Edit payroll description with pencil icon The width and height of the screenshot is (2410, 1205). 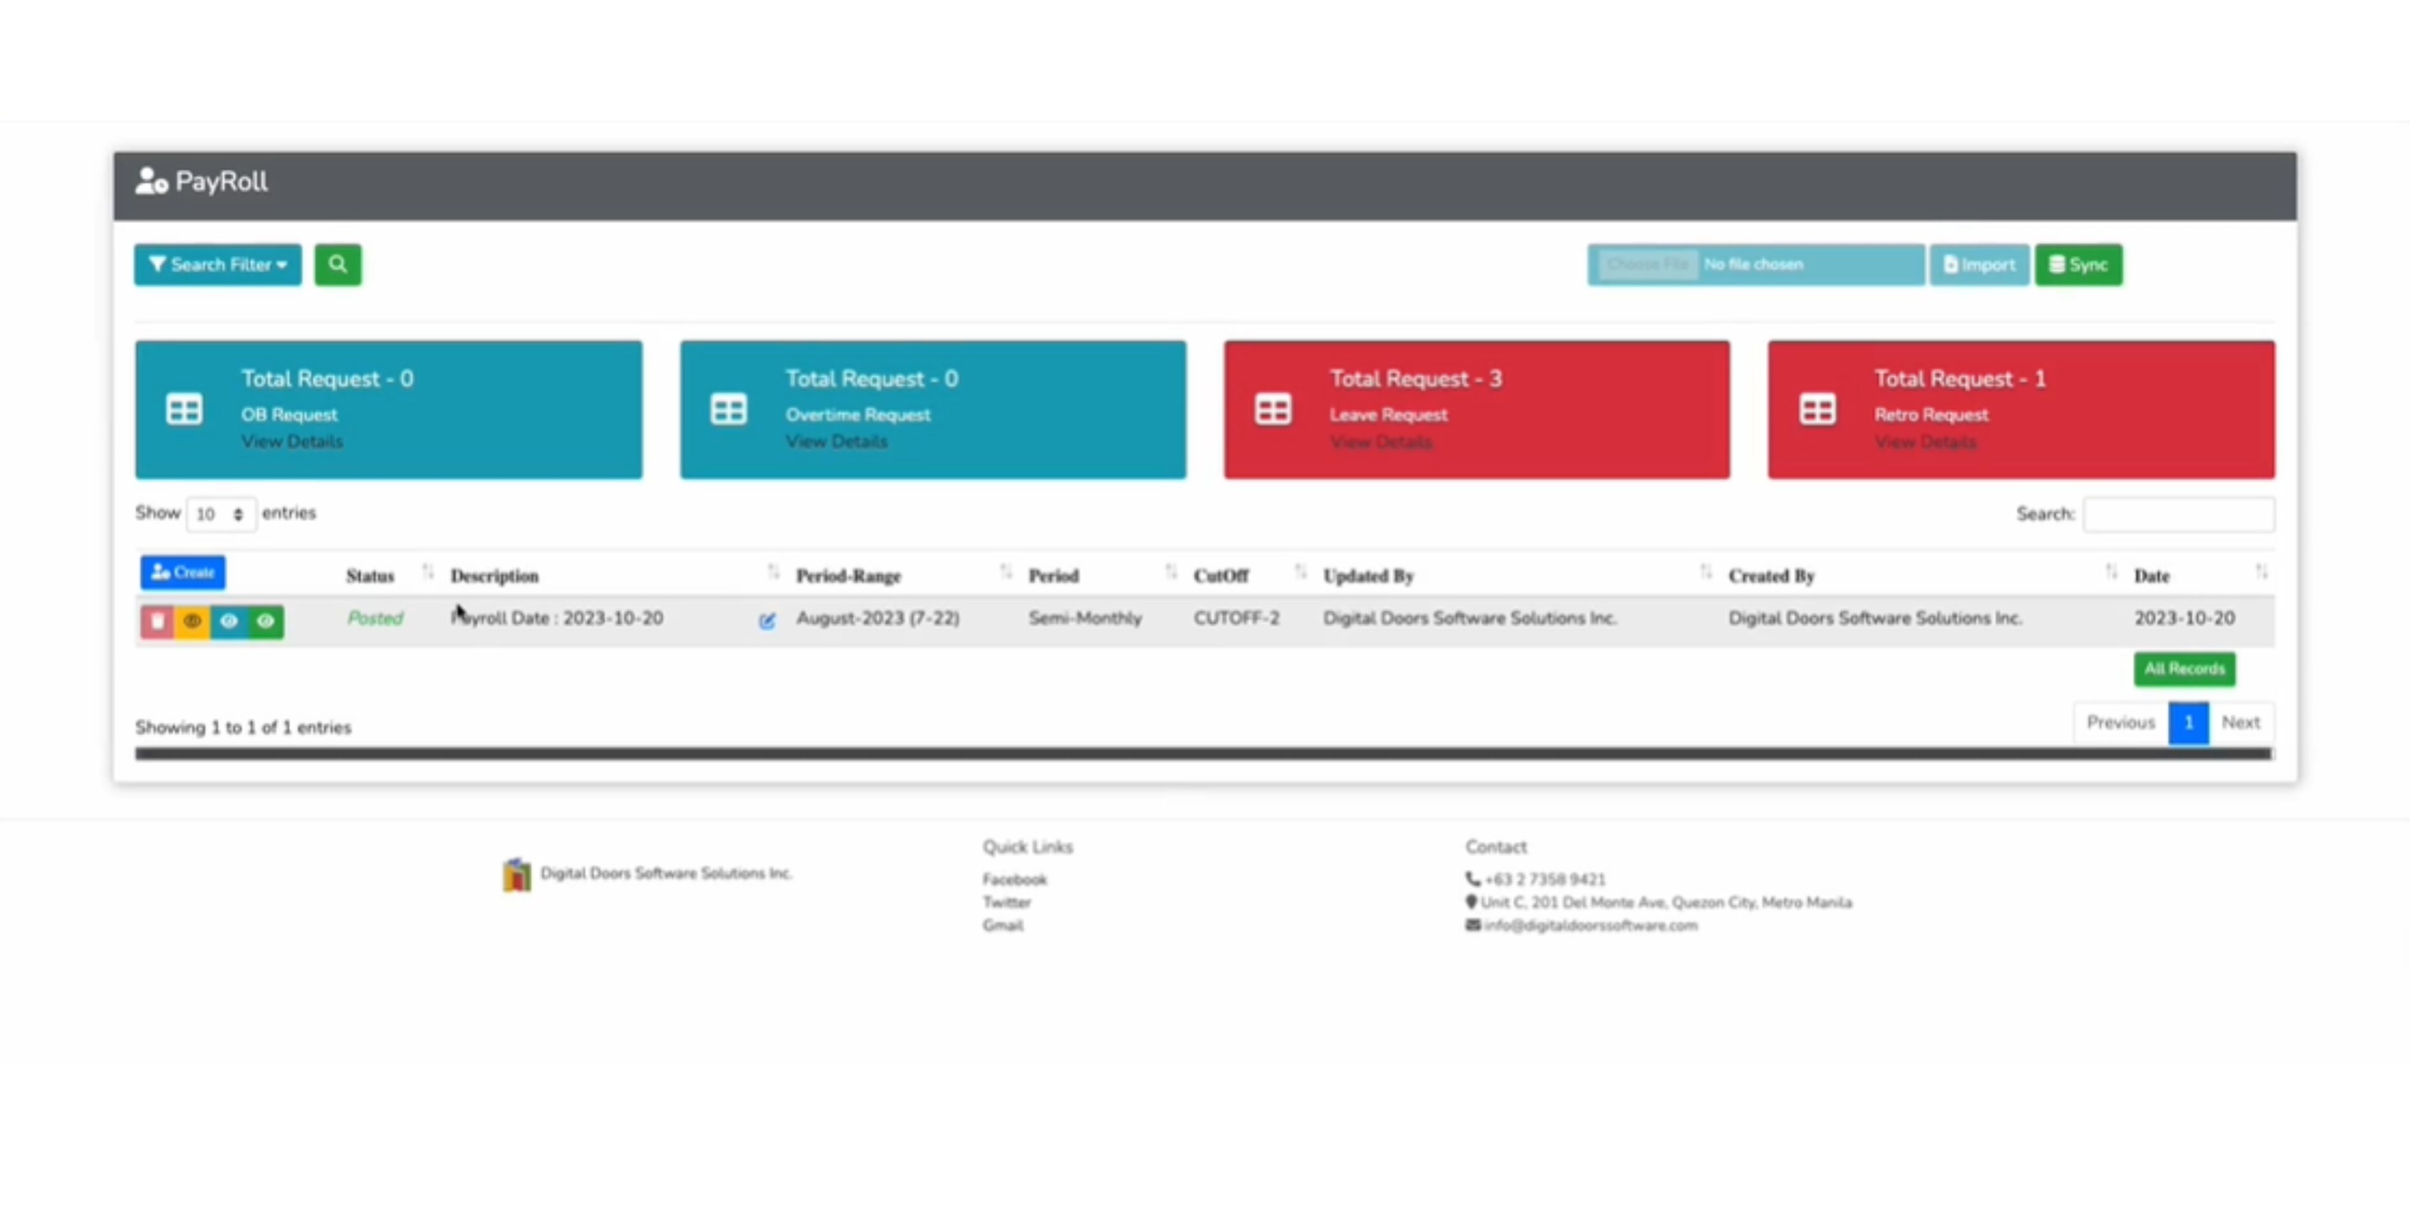click(x=767, y=621)
